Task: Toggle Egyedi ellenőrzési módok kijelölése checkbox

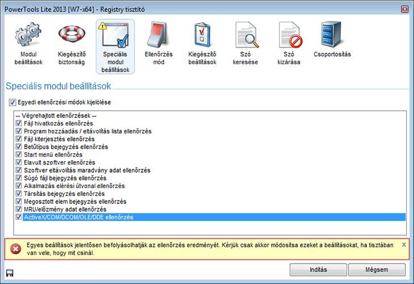Action: pos(12,102)
